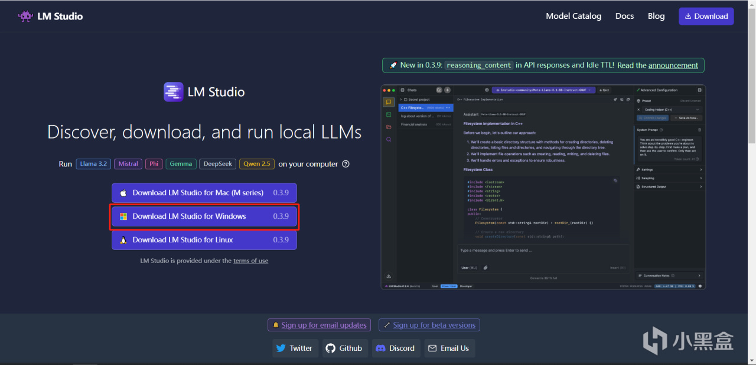The image size is (756, 365).
Task: Select the Gemma model tag
Action: tap(181, 164)
